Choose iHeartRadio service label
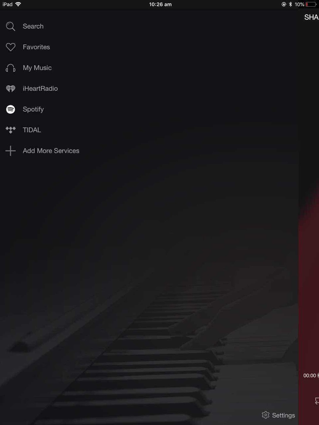 point(40,89)
